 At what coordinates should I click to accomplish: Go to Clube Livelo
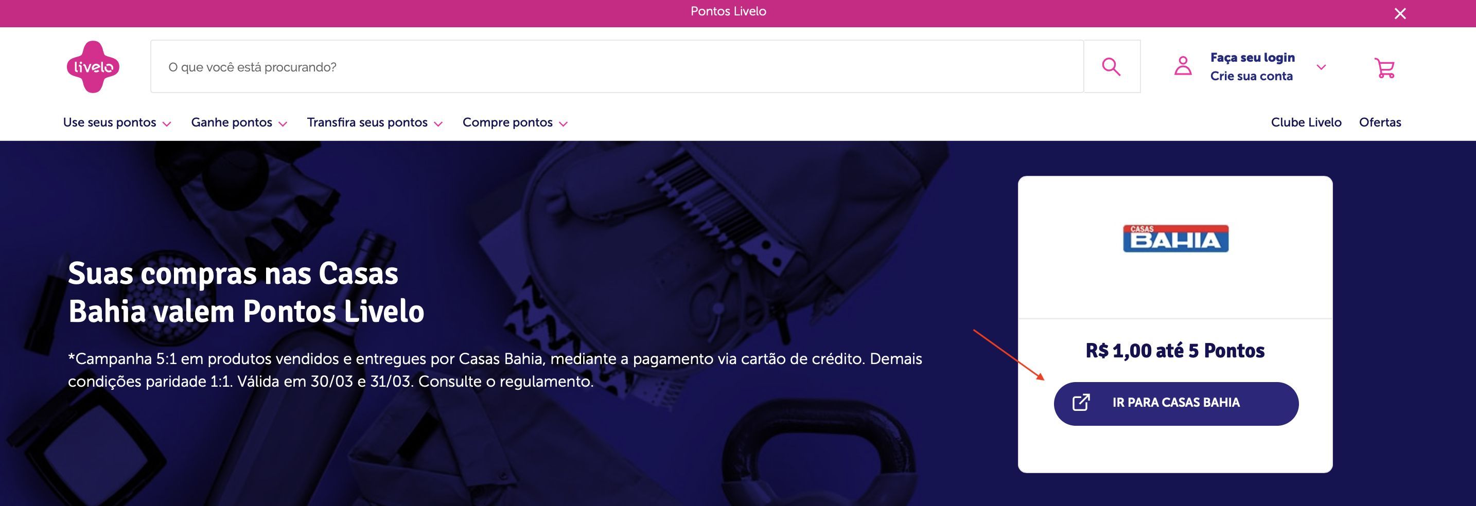1306,122
